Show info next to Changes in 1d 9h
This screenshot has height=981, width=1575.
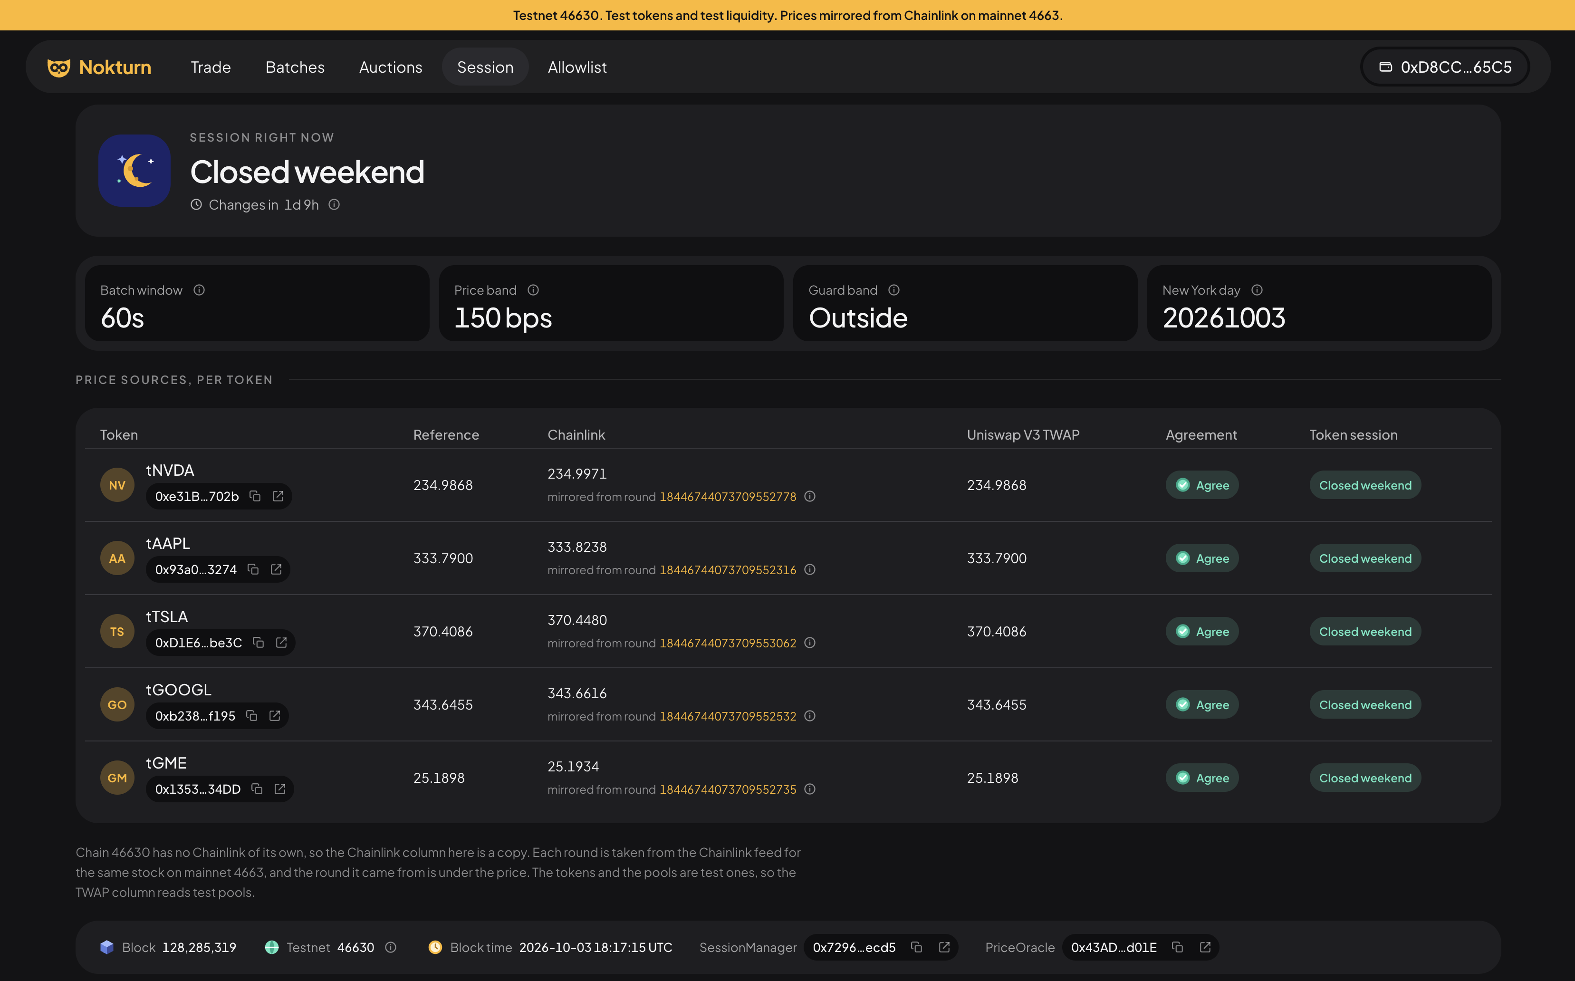coord(334,204)
